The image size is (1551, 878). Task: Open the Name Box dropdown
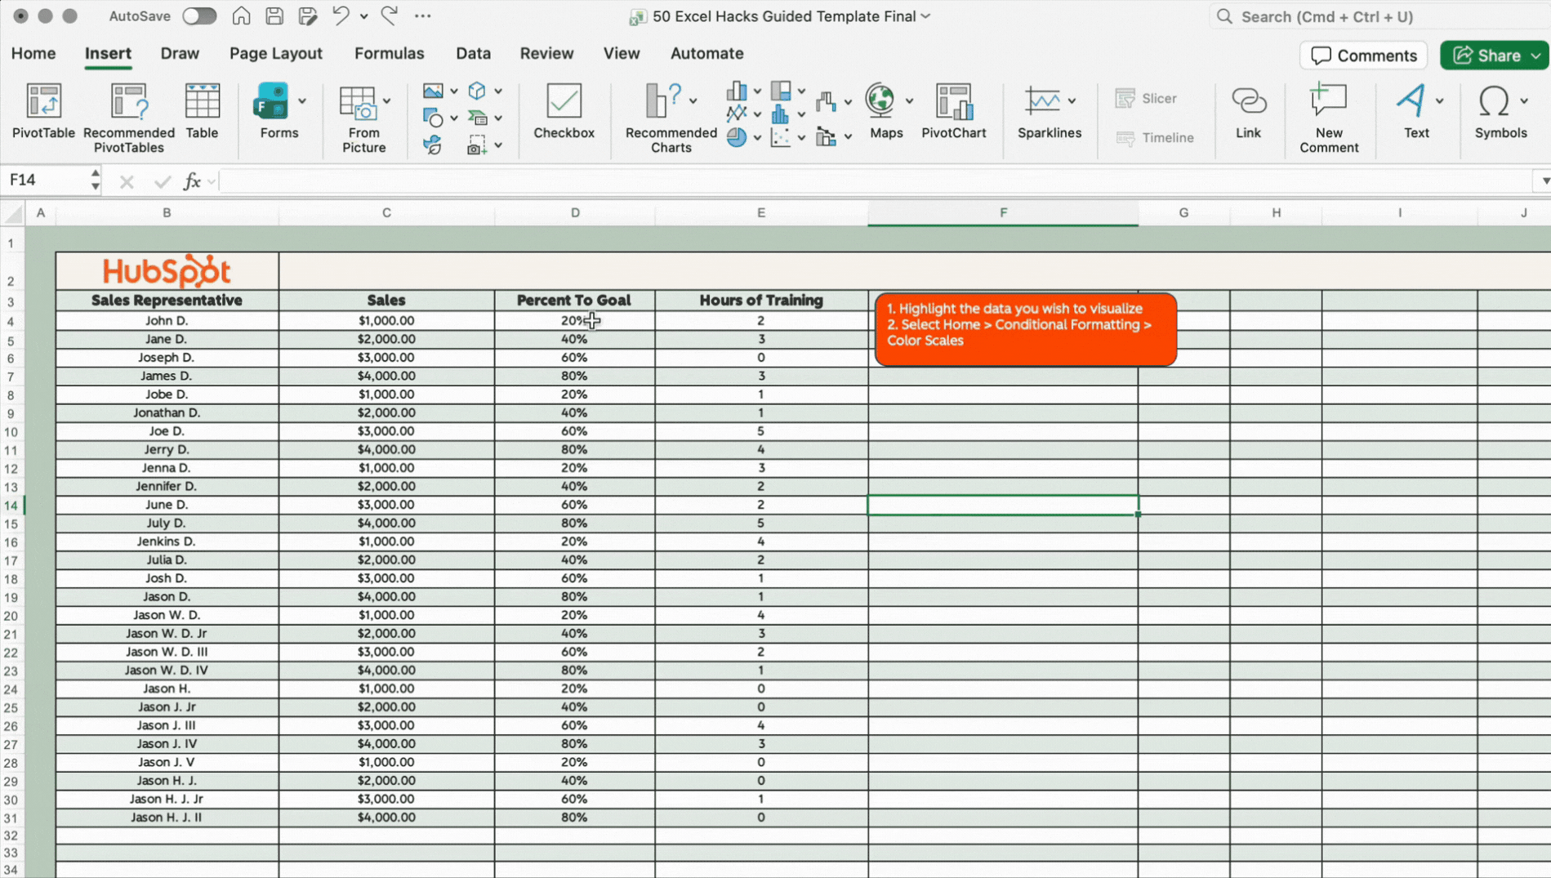[x=96, y=180]
